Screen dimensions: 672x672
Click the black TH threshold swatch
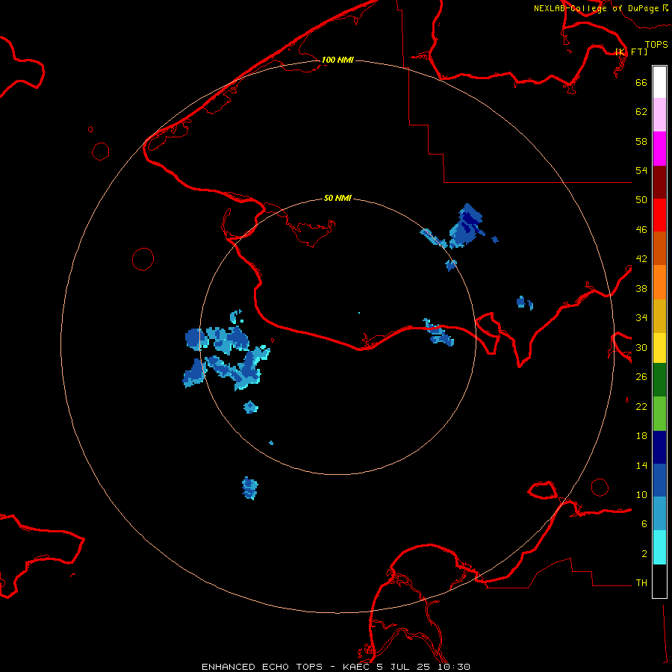[x=659, y=581]
